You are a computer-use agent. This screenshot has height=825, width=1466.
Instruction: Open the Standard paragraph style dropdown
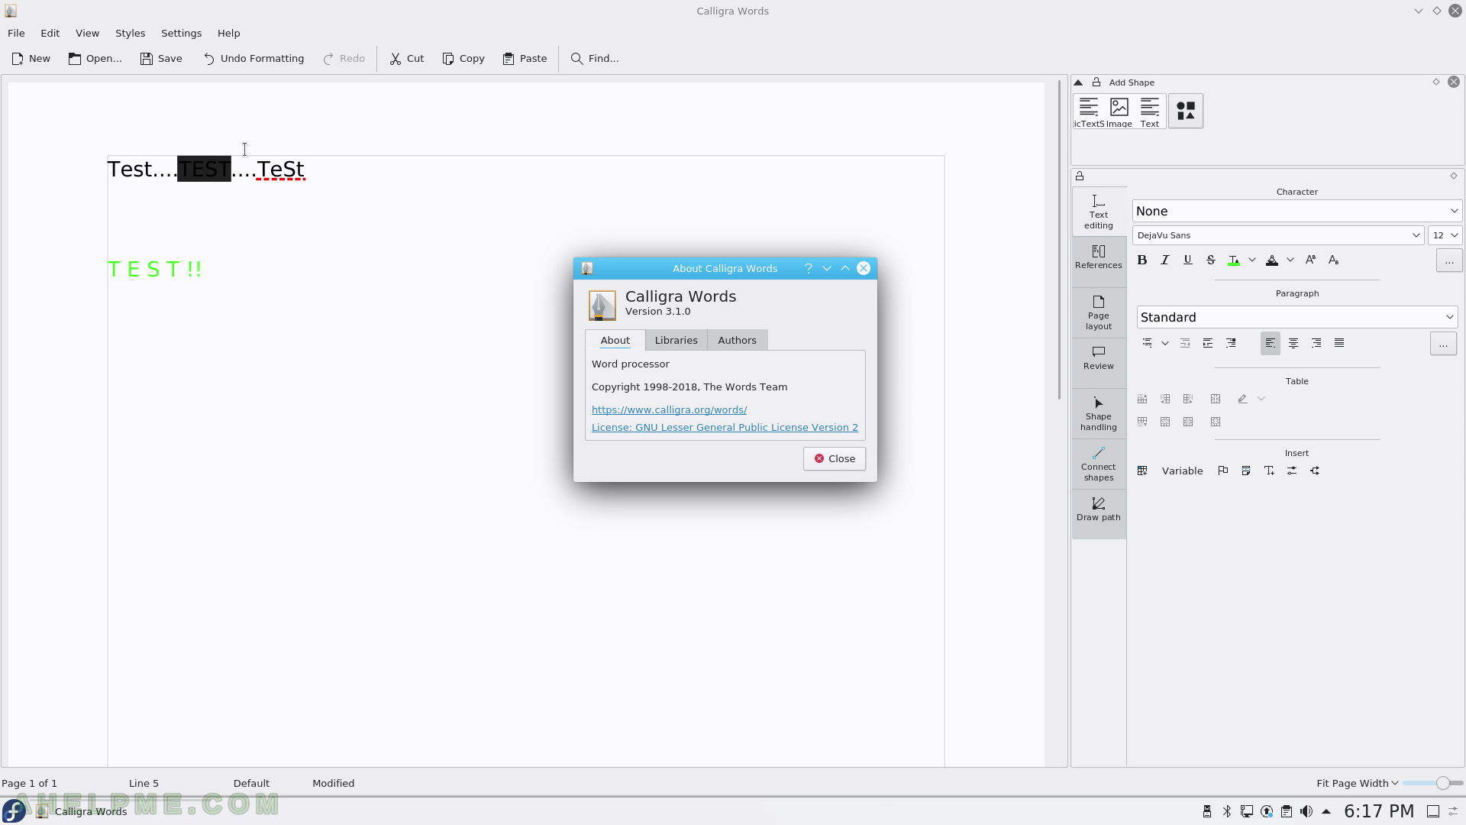click(x=1296, y=317)
